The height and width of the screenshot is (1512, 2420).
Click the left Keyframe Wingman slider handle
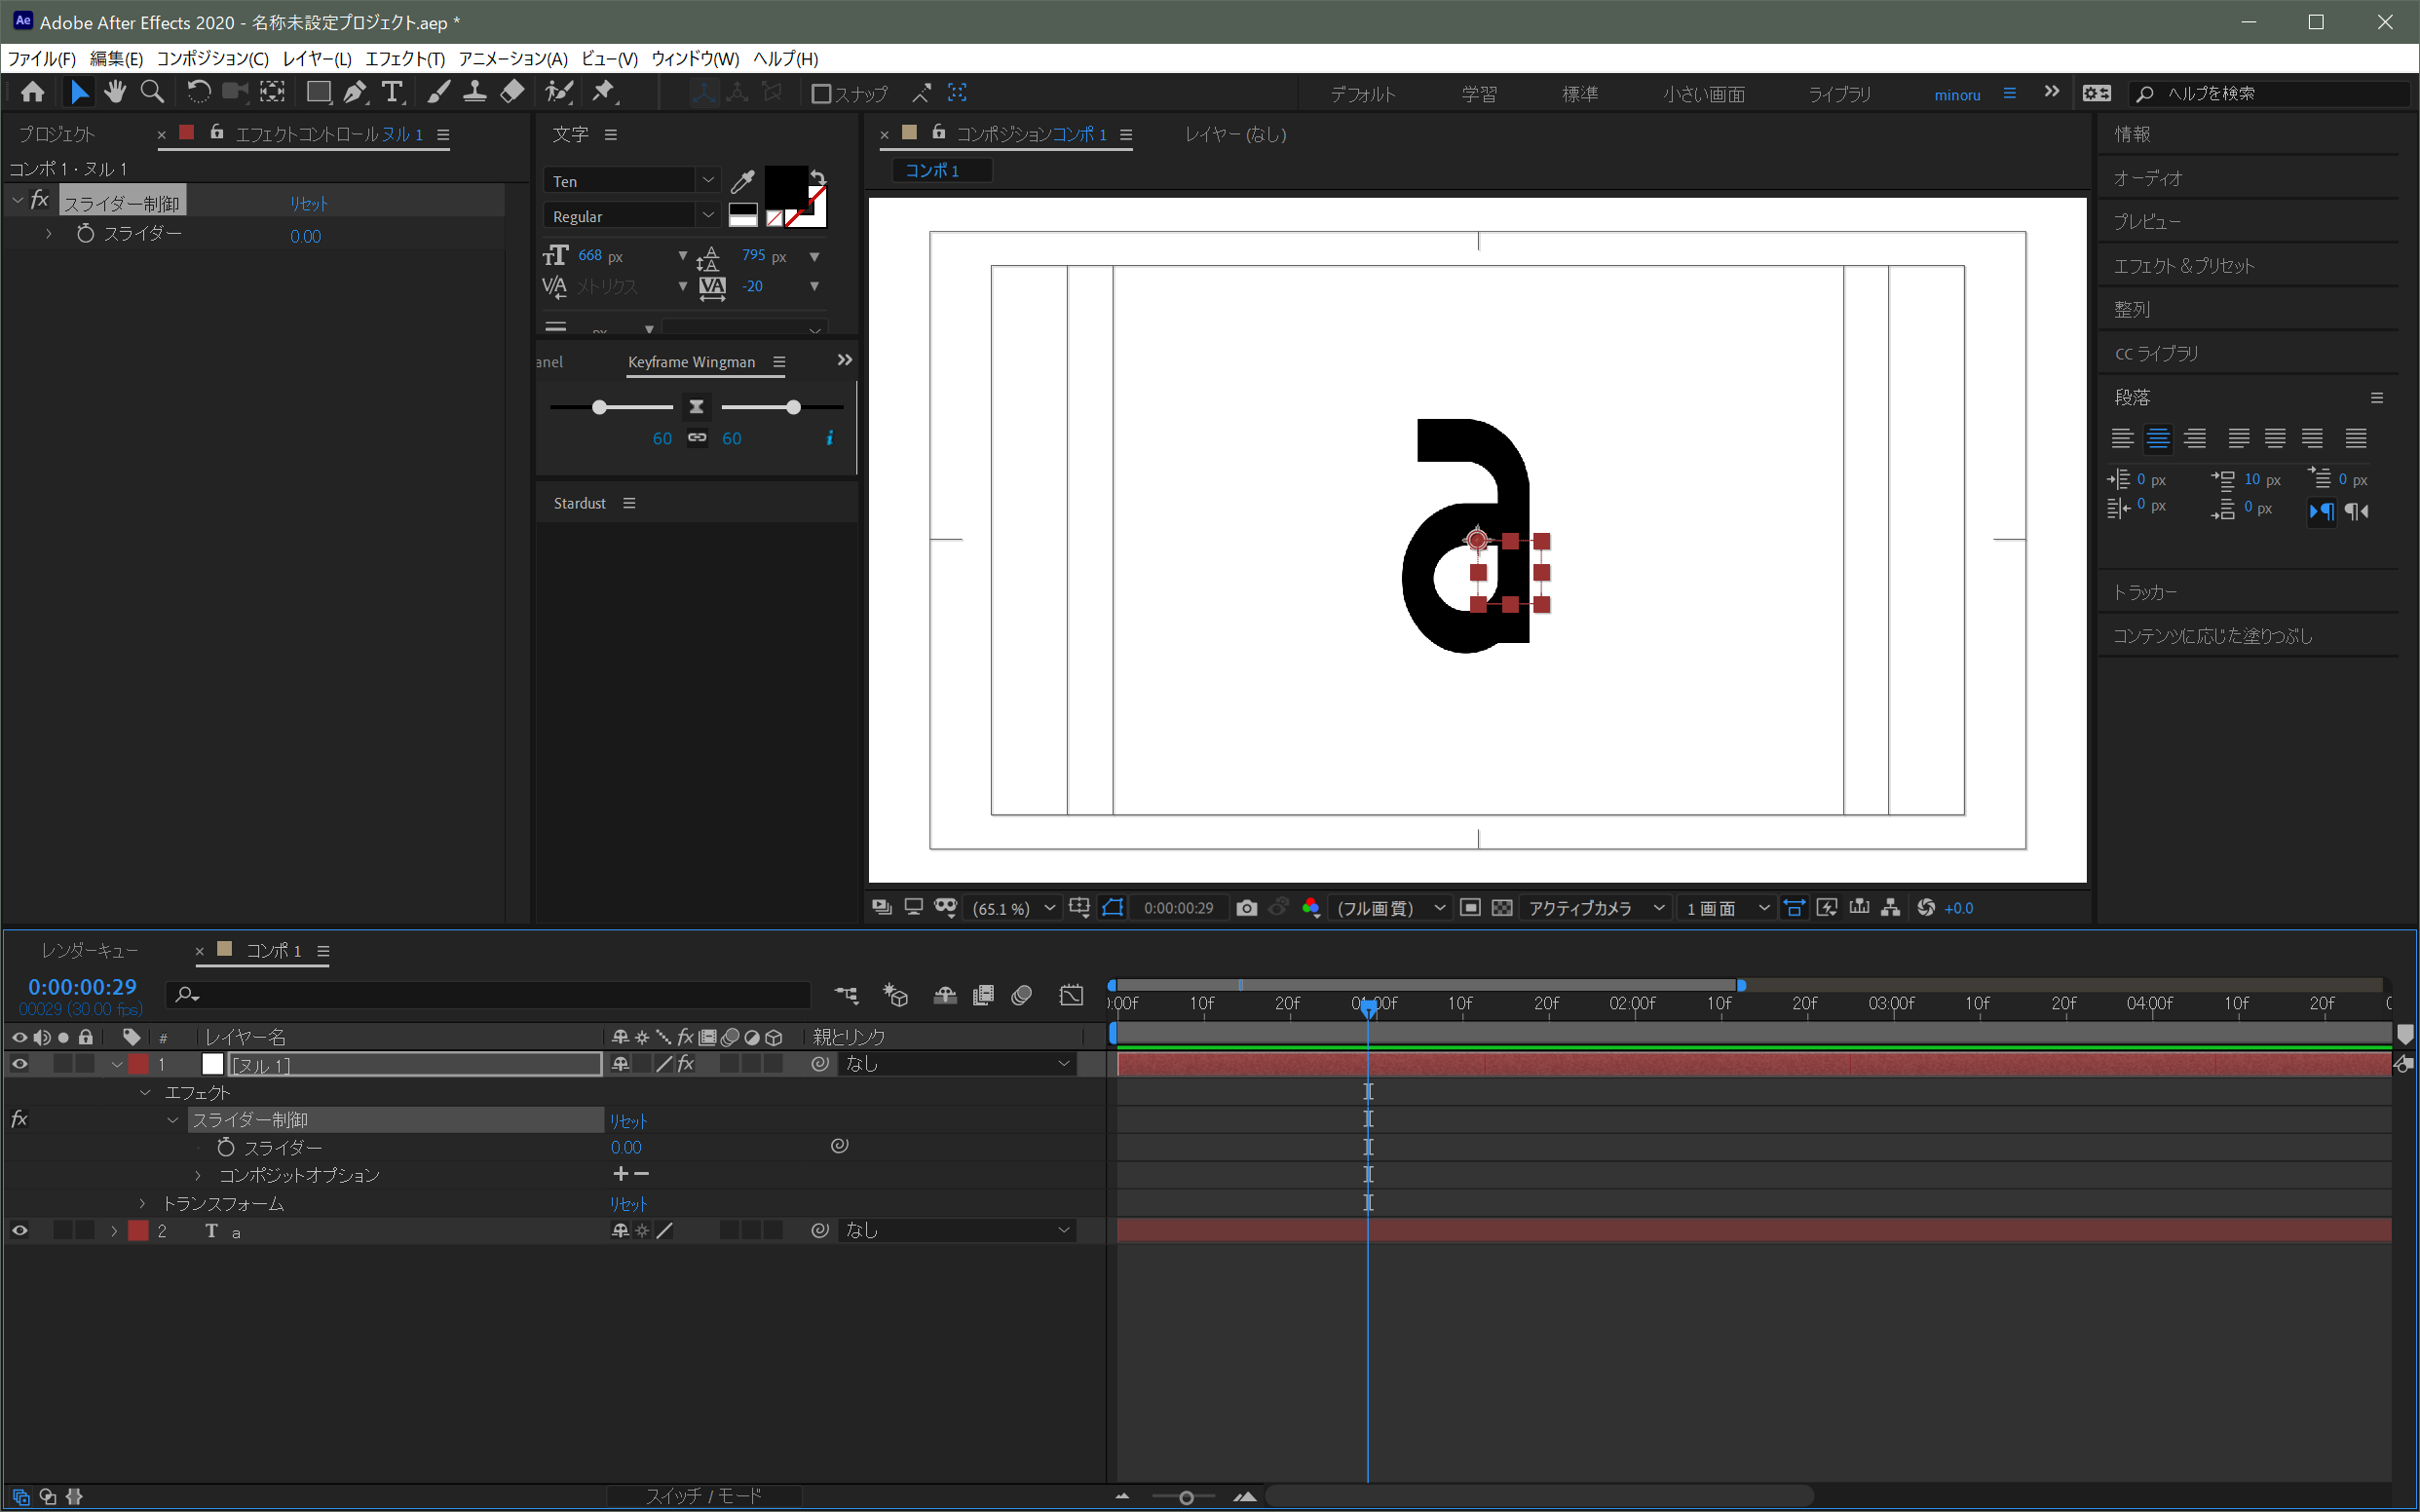click(x=599, y=407)
